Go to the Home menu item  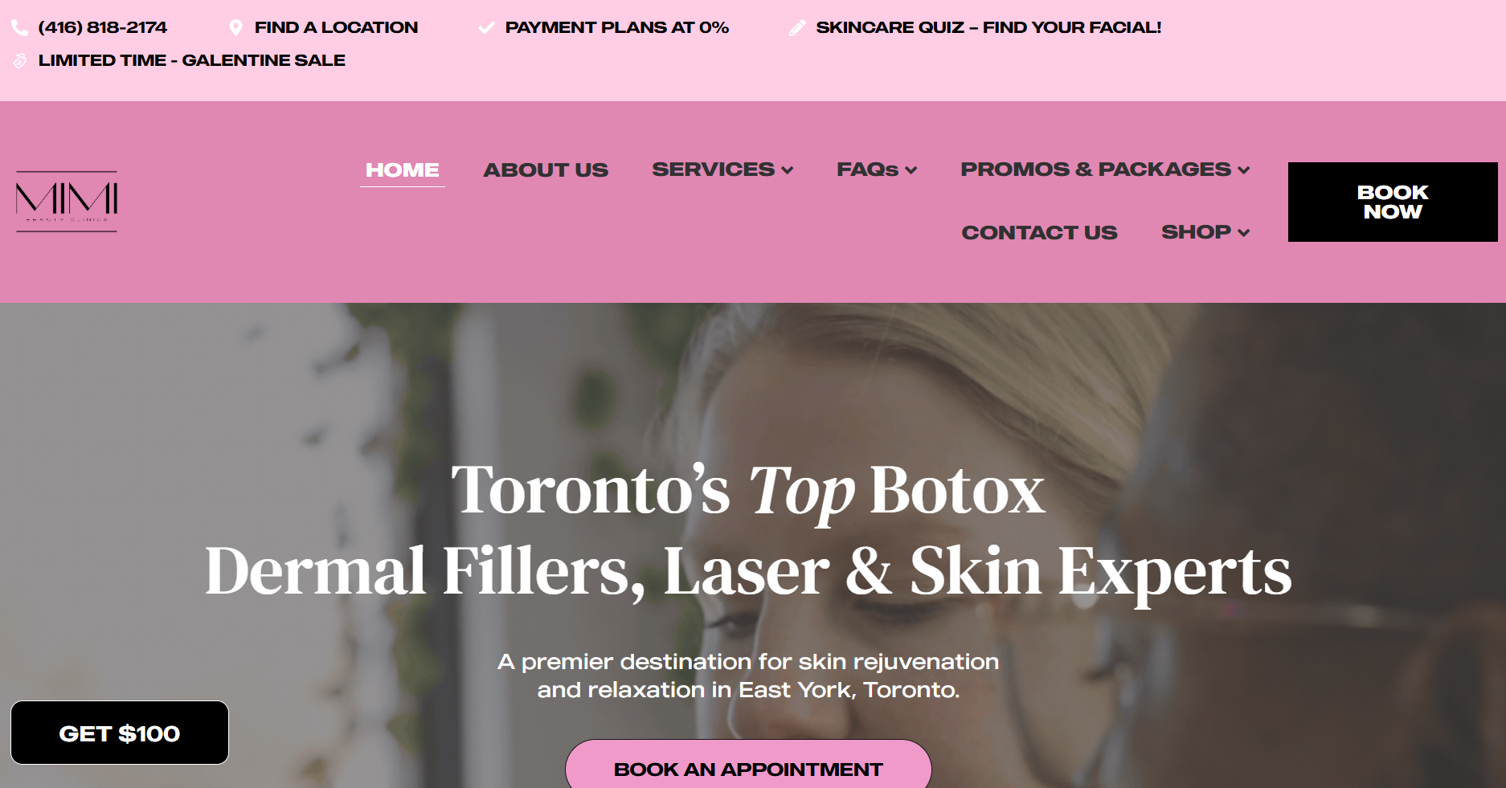(403, 170)
